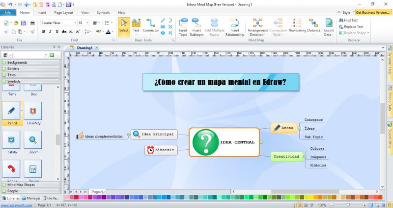Click the Insert Topic icon
The height and width of the screenshot is (208, 393).
183,26
